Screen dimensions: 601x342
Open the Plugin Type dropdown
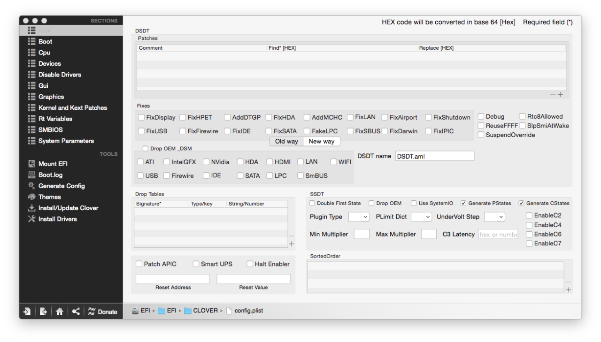359,217
